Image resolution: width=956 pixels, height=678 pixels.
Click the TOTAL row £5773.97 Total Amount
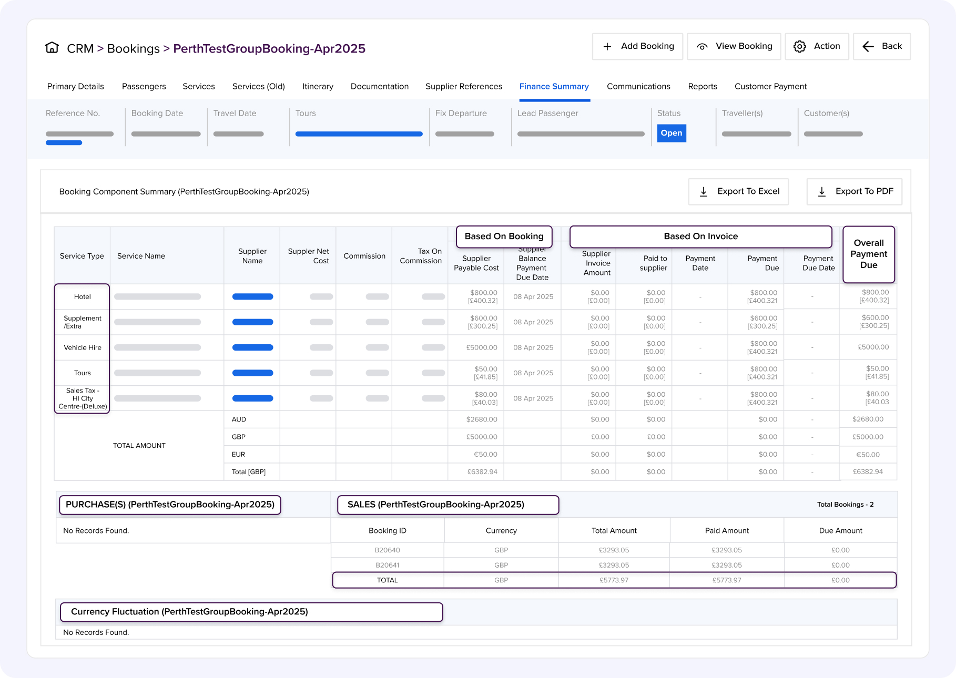614,580
